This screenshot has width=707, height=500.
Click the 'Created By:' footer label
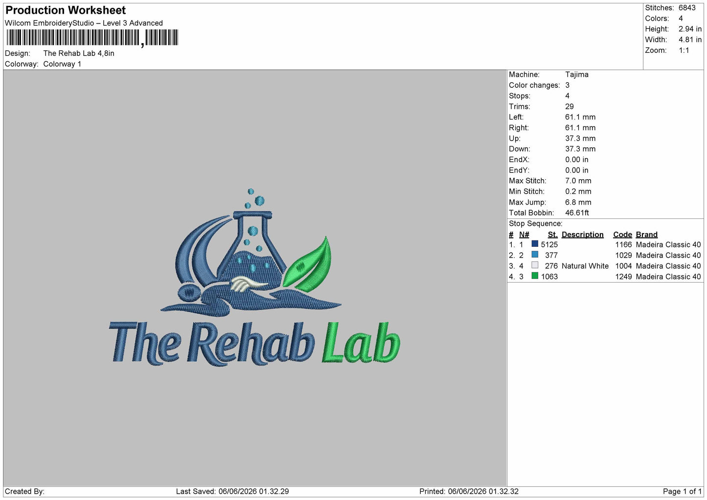click(x=24, y=492)
